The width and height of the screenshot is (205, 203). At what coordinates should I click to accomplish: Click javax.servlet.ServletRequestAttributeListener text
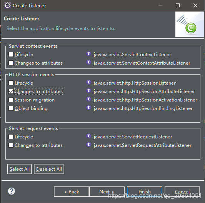tap(143, 145)
